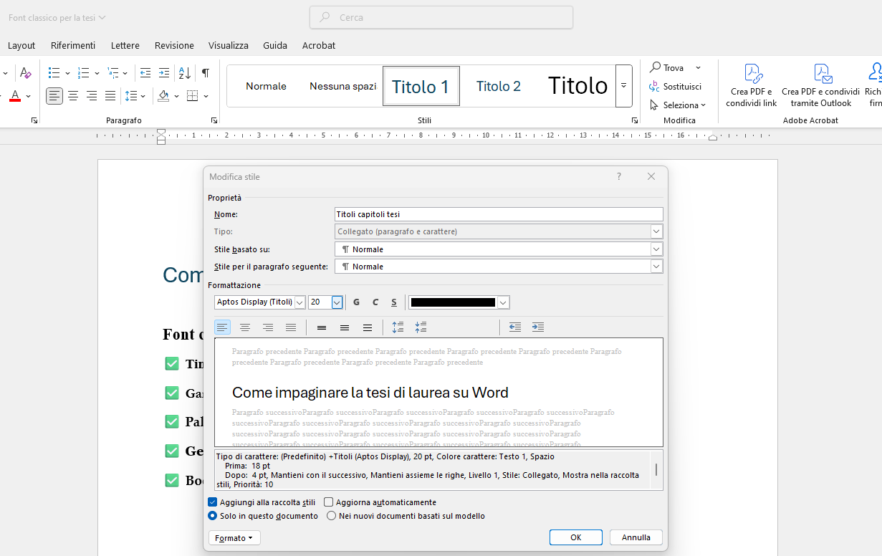Uncheck Aggiungi alla raccolta stili
Viewport: 882px width, 556px height.
tap(213, 502)
